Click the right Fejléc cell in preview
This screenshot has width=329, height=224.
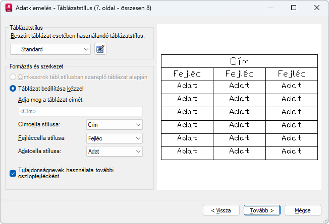point(291,74)
